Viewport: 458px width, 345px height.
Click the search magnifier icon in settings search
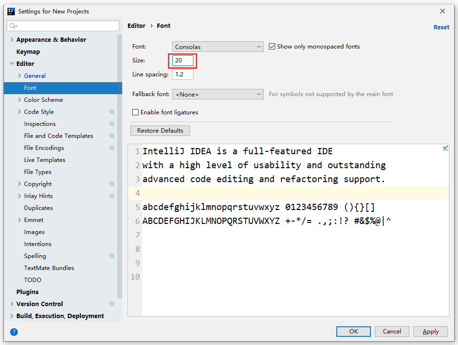pos(13,26)
